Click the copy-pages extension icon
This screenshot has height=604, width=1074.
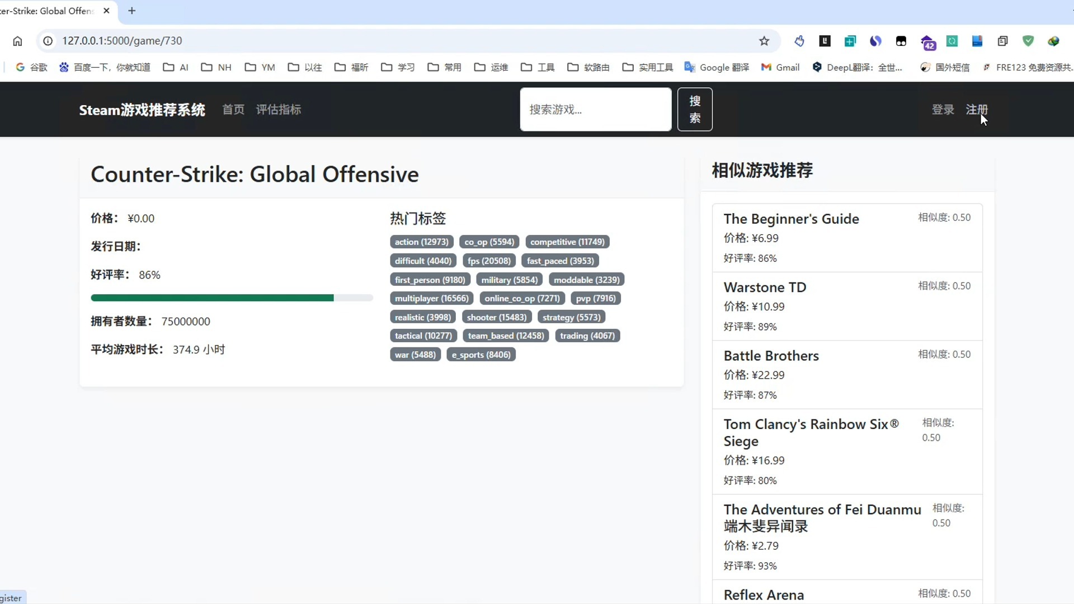pyautogui.click(x=1003, y=41)
